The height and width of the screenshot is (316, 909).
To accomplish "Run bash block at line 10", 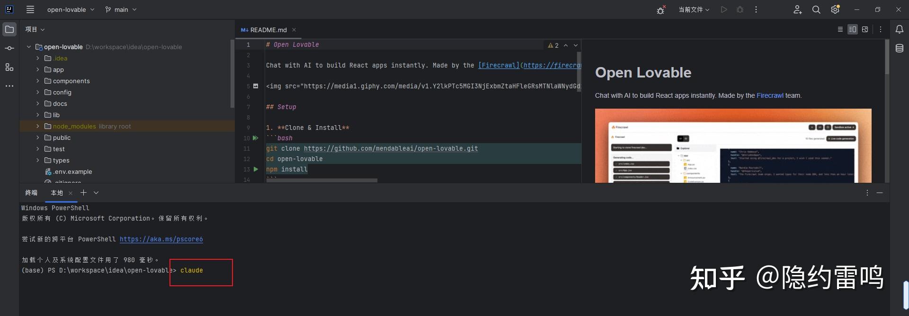I will 256,138.
